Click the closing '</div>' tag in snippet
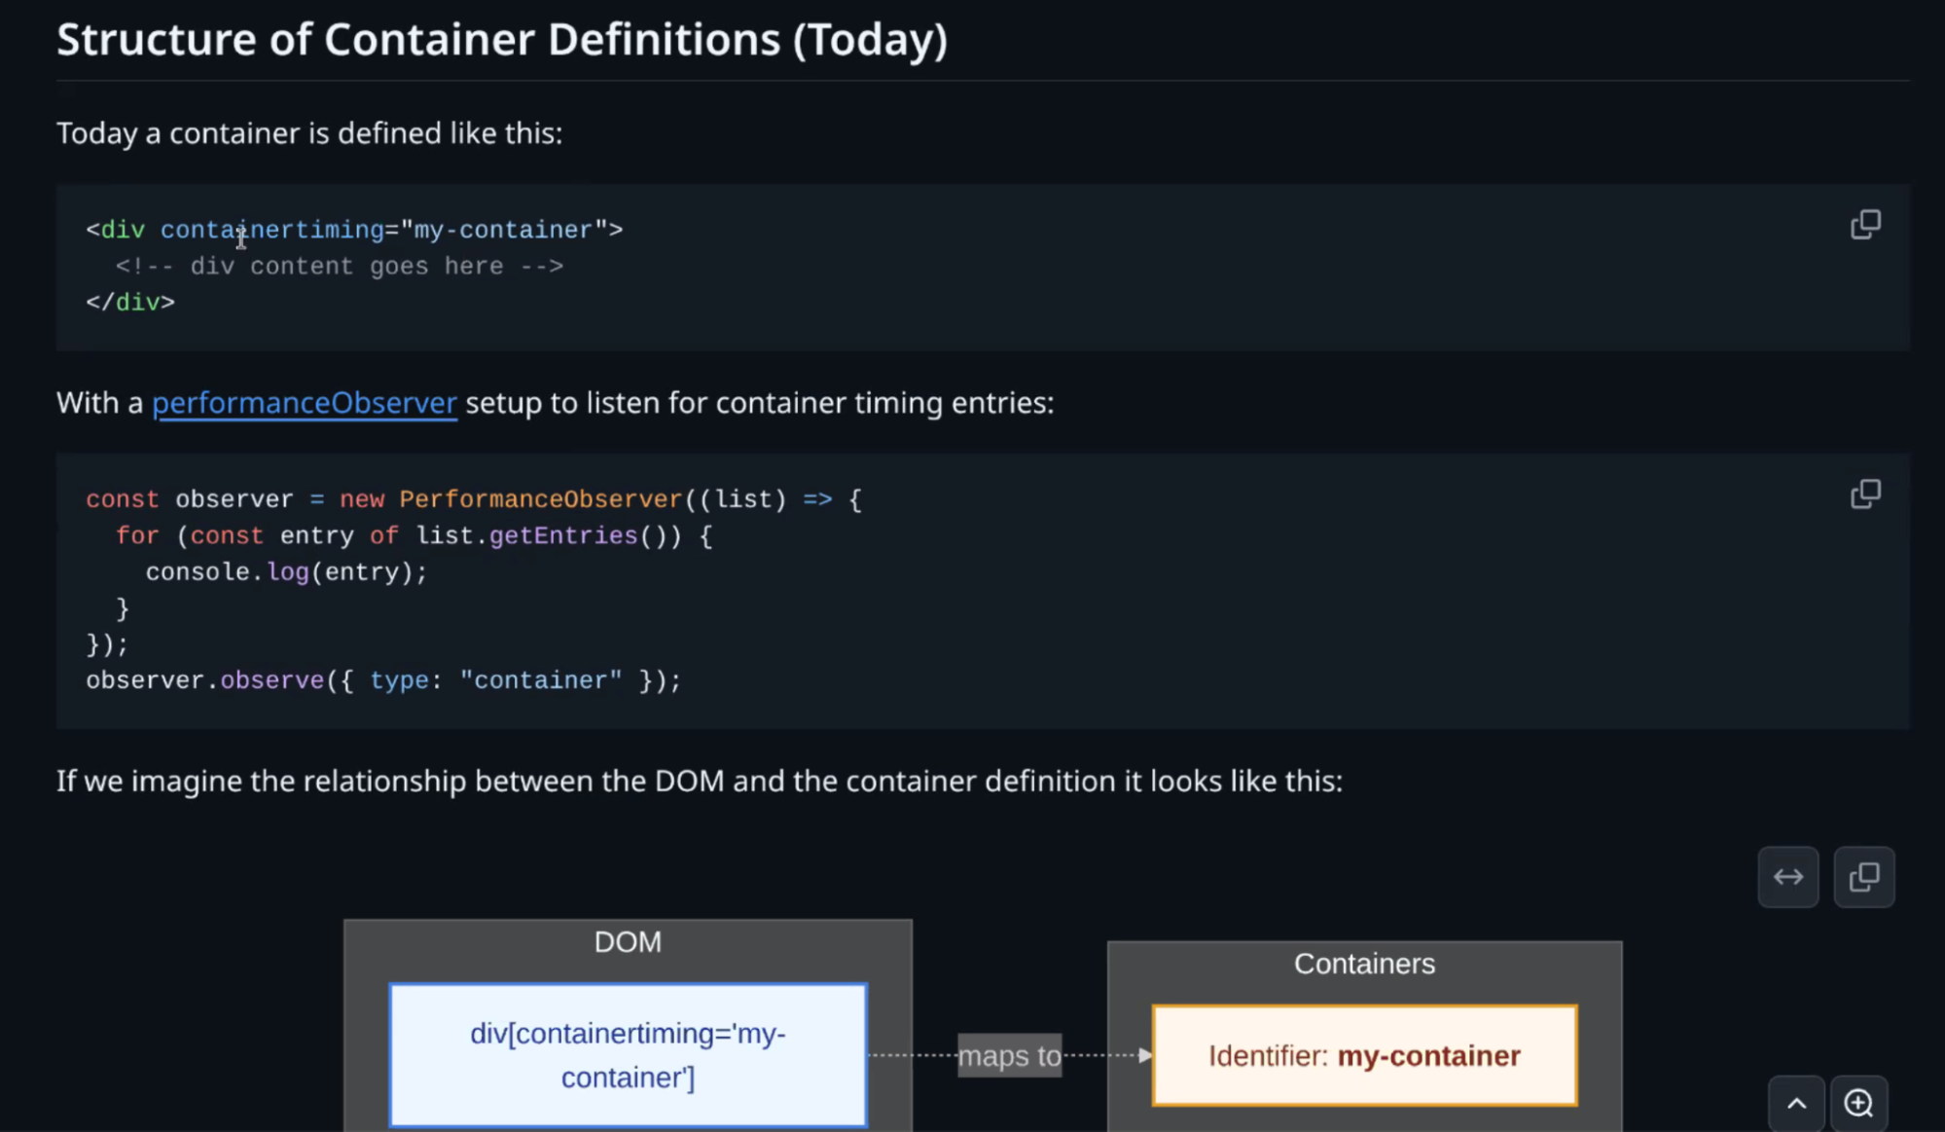 pyautogui.click(x=130, y=303)
